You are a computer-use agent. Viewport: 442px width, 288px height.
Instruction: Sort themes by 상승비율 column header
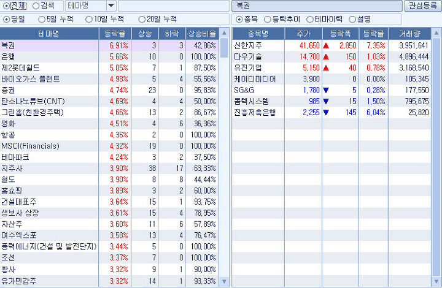tap(202, 34)
